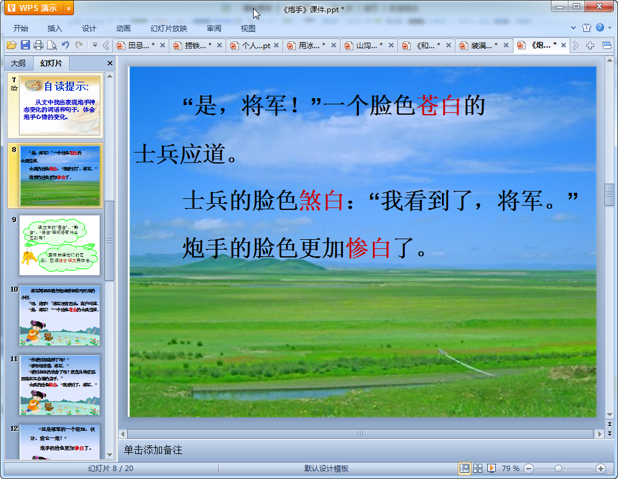The height and width of the screenshot is (479, 618).
Task: Select slide 9 thumbnail in the panel
Action: (59, 245)
